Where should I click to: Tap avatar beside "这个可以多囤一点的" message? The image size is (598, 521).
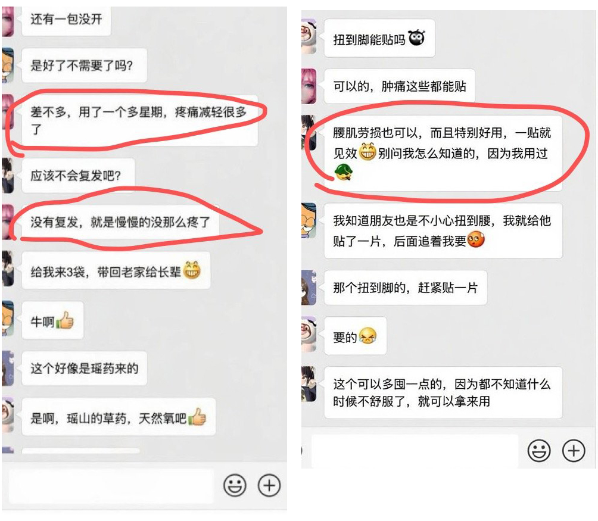[309, 384]
